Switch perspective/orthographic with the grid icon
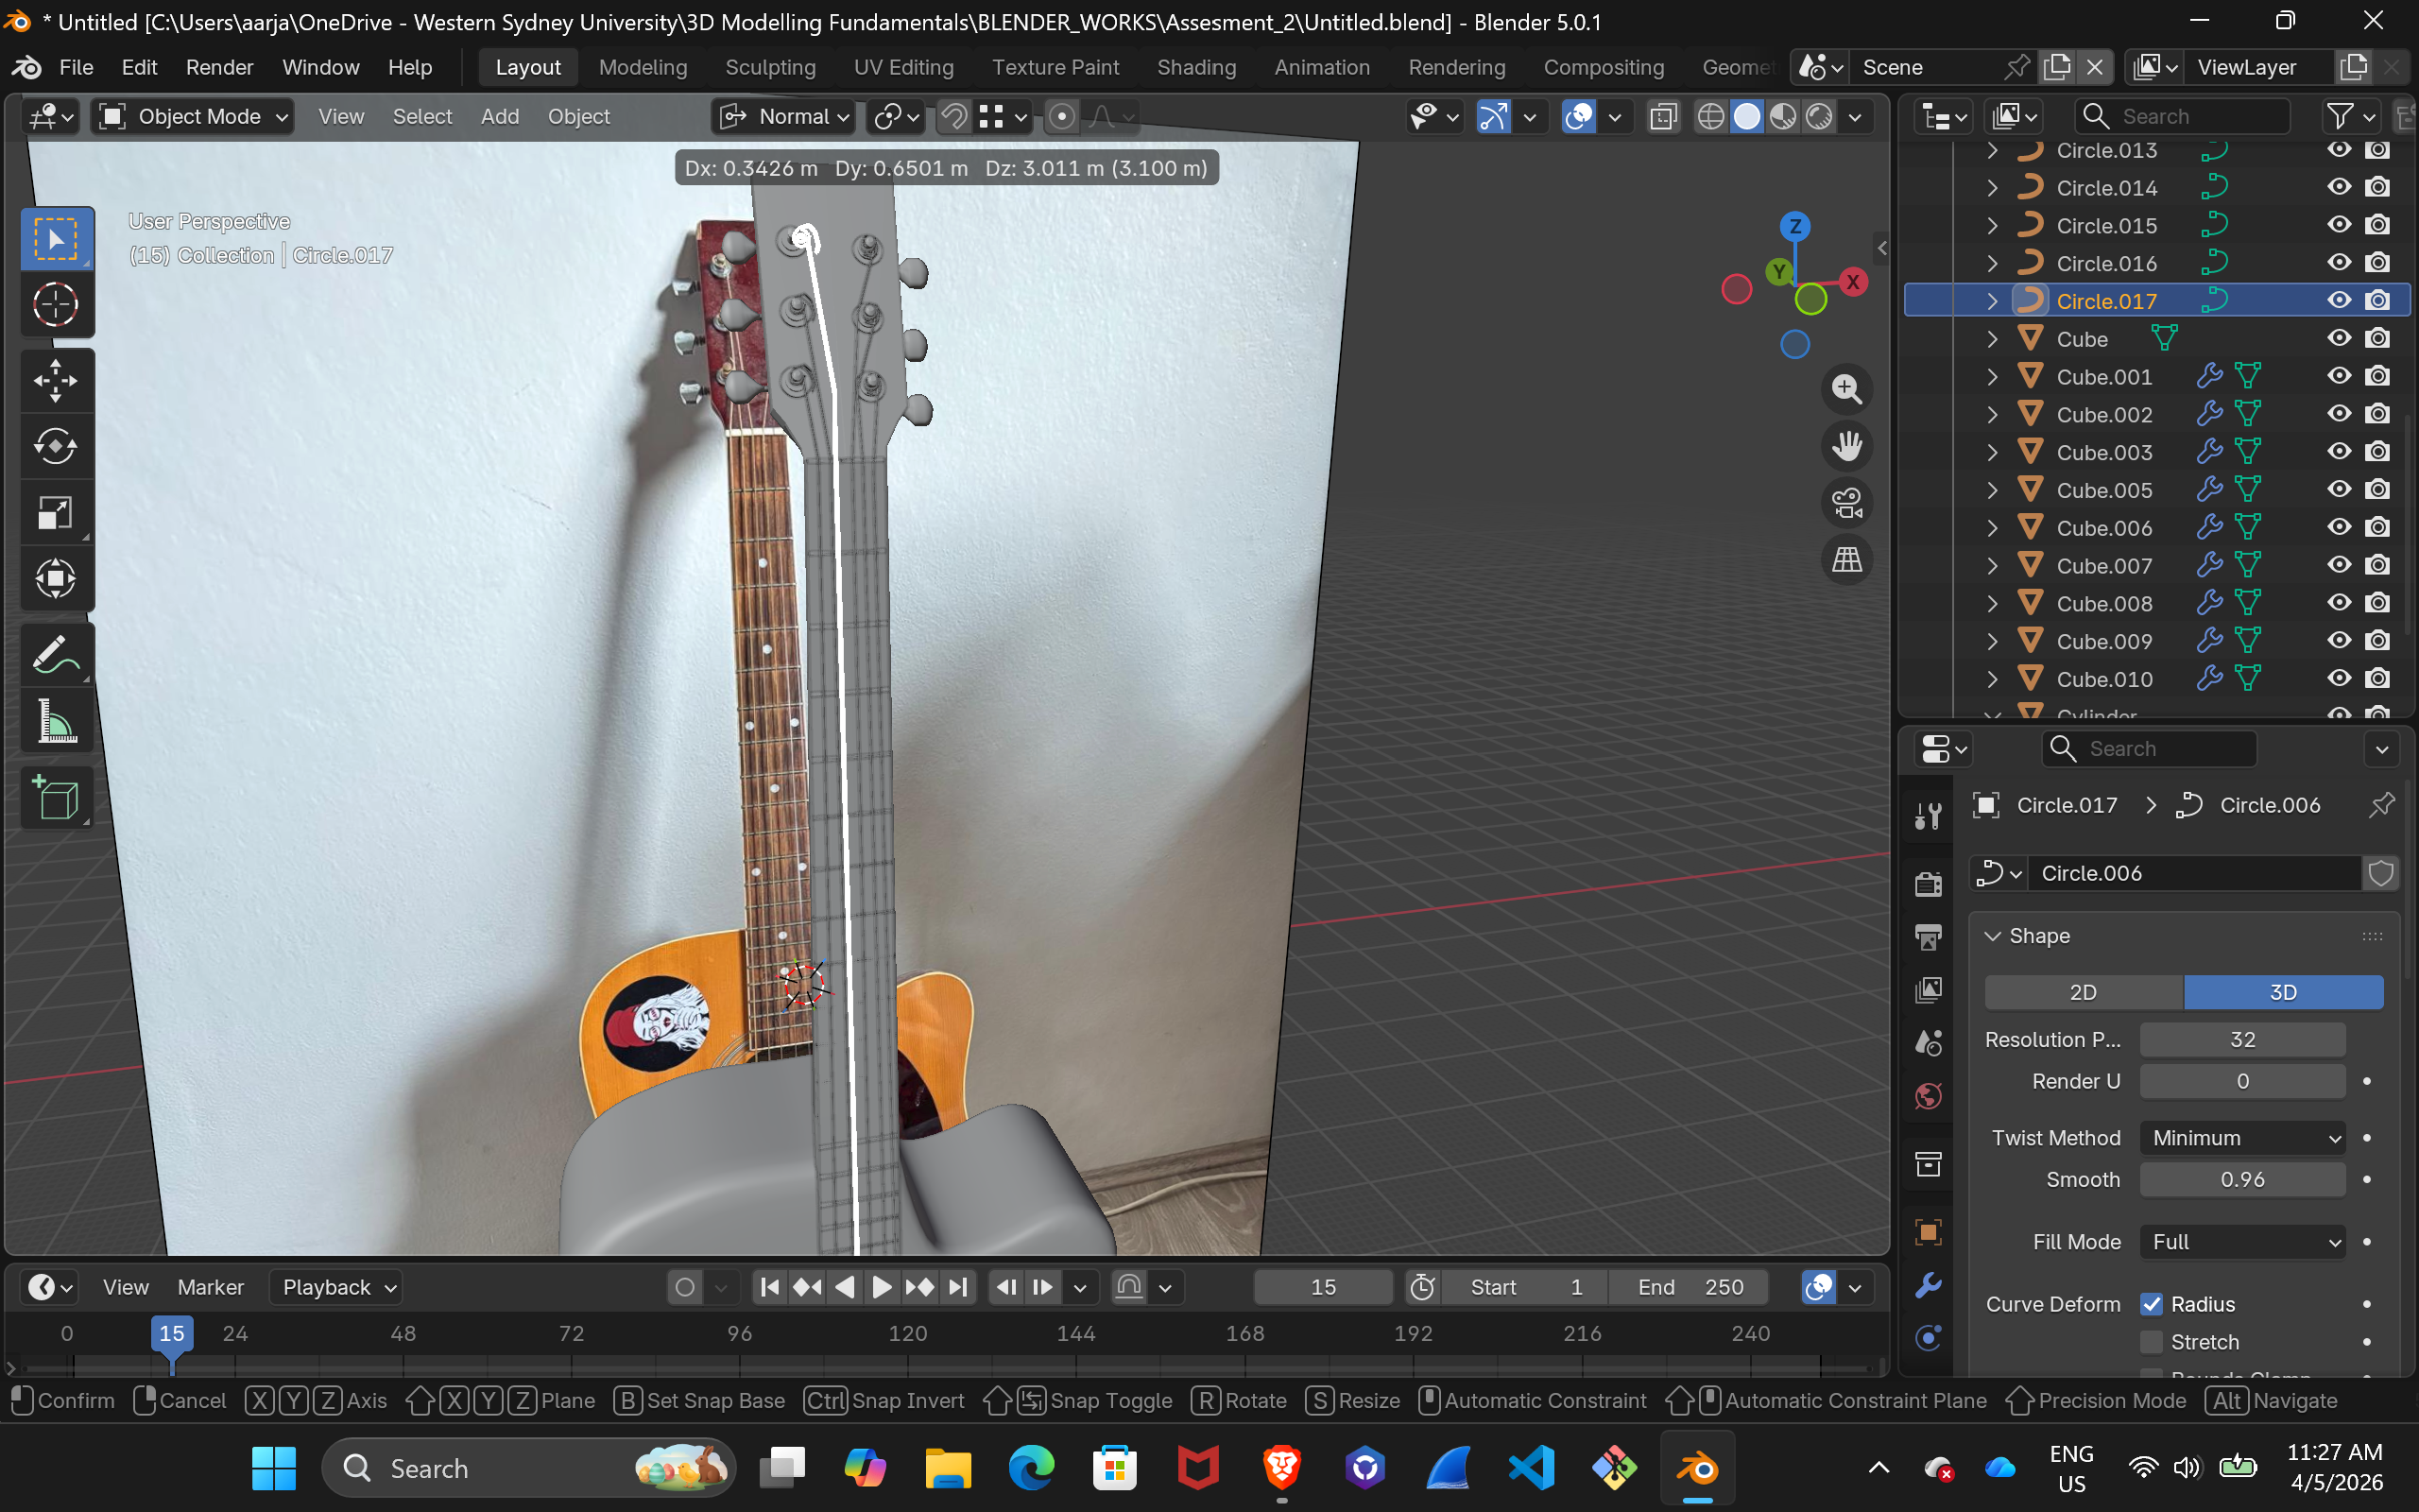 point(1846,560)
